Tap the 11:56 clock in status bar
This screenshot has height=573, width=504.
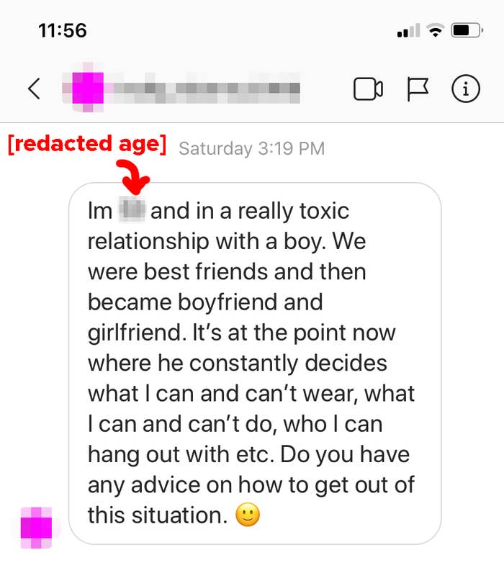coord(63,30)
